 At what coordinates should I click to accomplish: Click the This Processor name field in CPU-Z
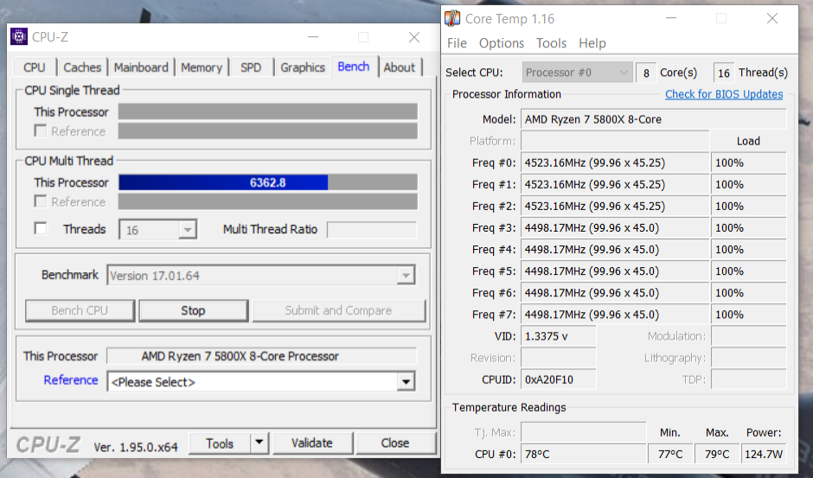262,356
